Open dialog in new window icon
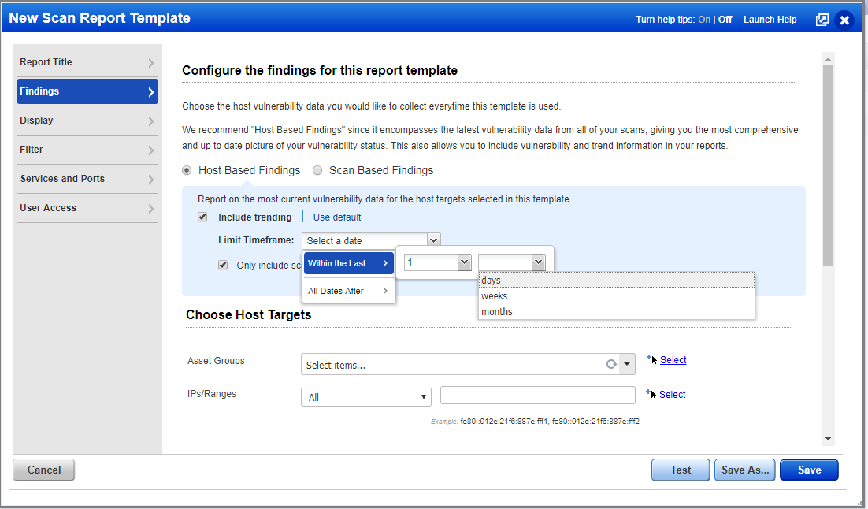The image size is (868, 509). click(822, 20)
